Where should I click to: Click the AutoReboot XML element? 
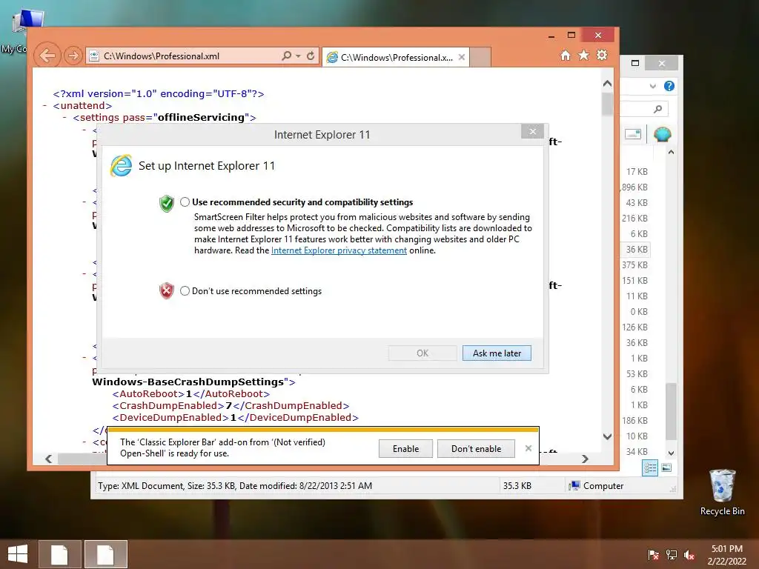pos(190,394)
